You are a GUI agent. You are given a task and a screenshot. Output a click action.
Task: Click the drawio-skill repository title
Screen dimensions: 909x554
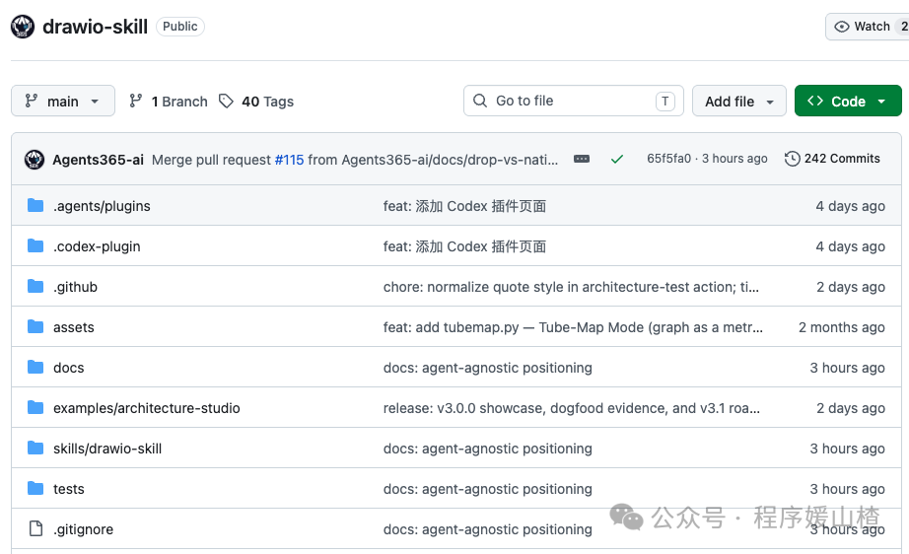tap(95, 27)
